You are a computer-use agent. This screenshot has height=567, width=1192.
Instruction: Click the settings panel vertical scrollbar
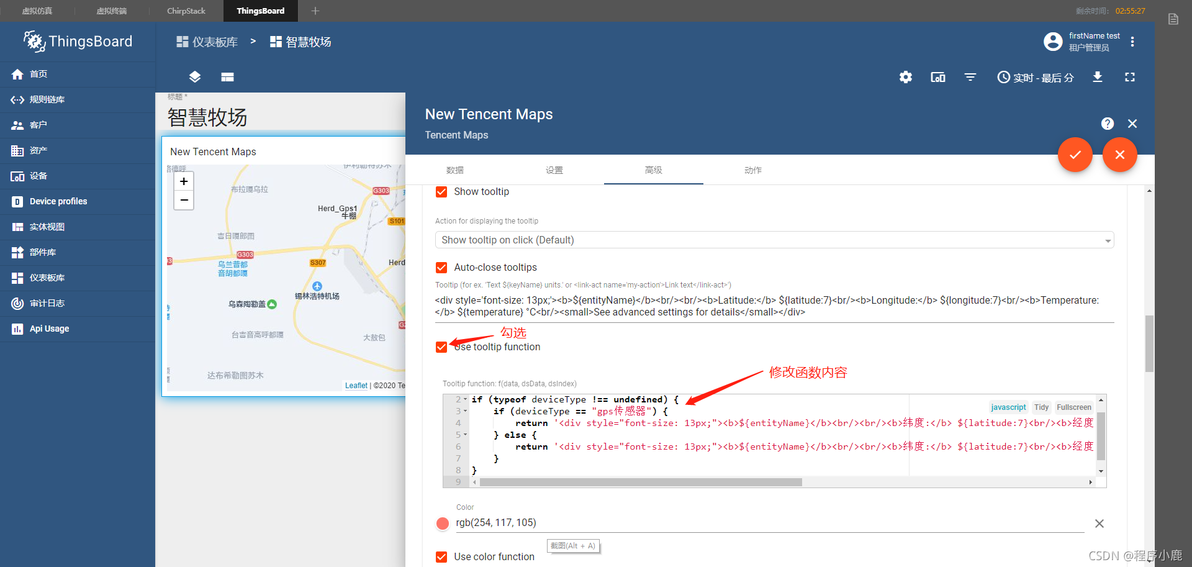pos(1150,344)
